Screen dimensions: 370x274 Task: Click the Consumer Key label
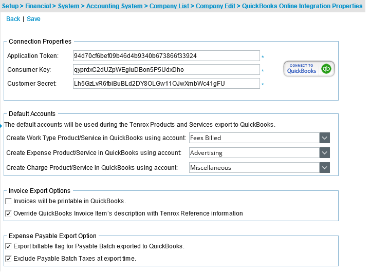point(29,70)
